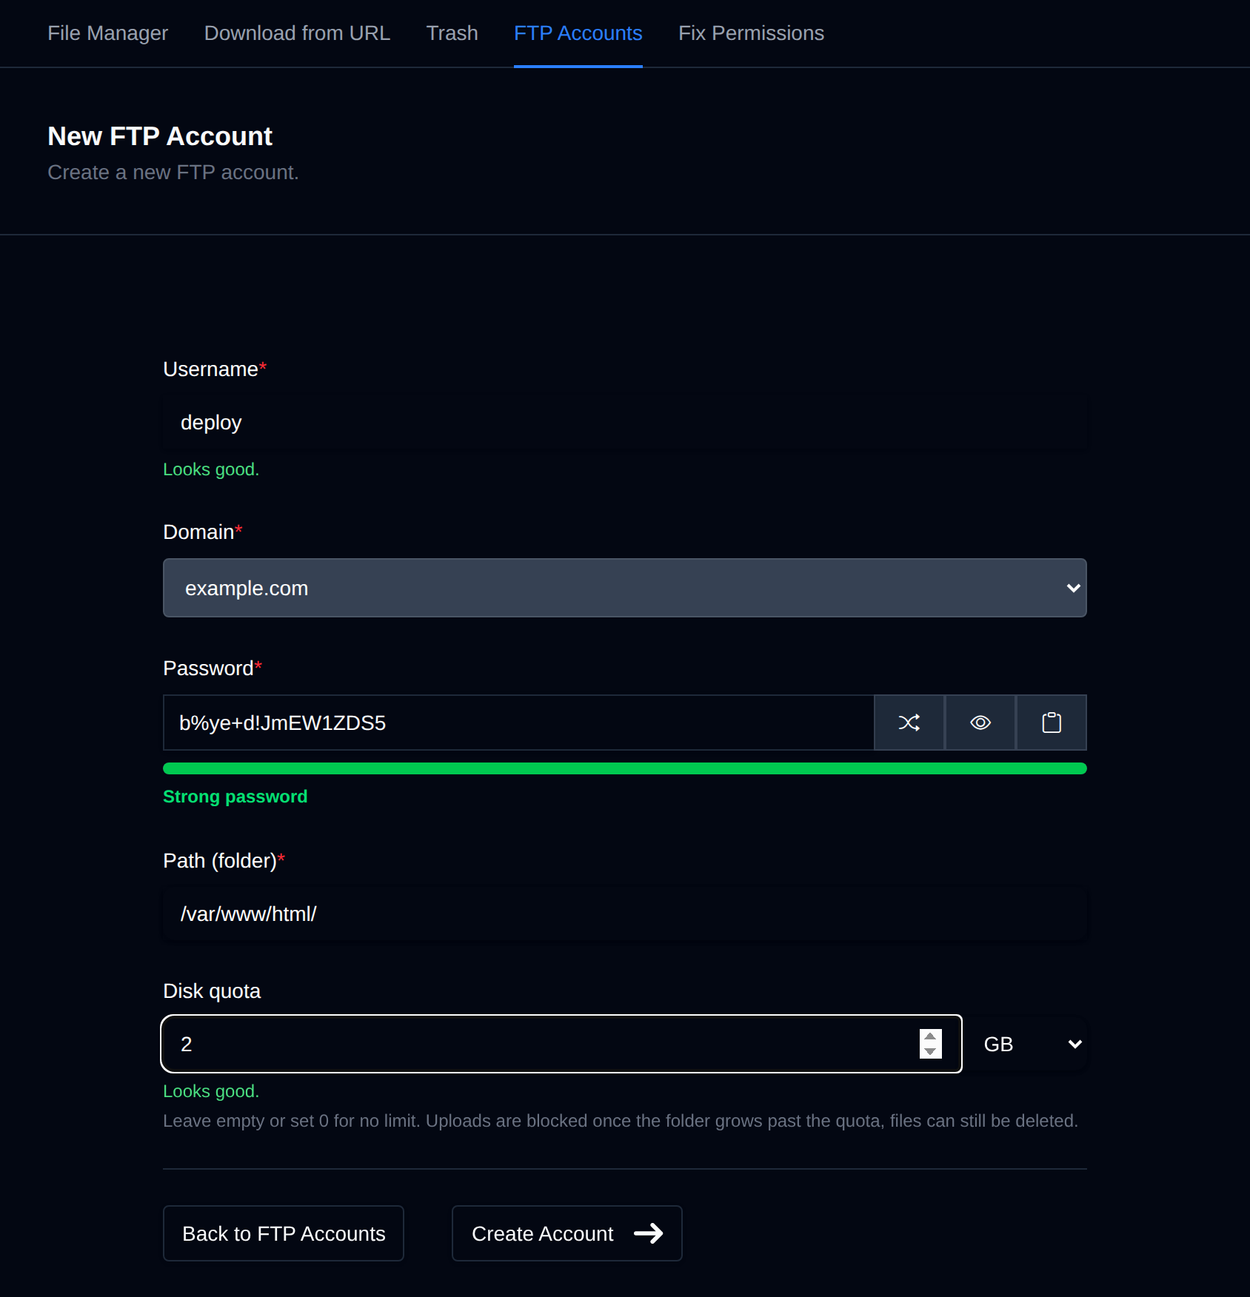Generate a random password with shuffle icon

pyautogui.click(x=909, y=723)
